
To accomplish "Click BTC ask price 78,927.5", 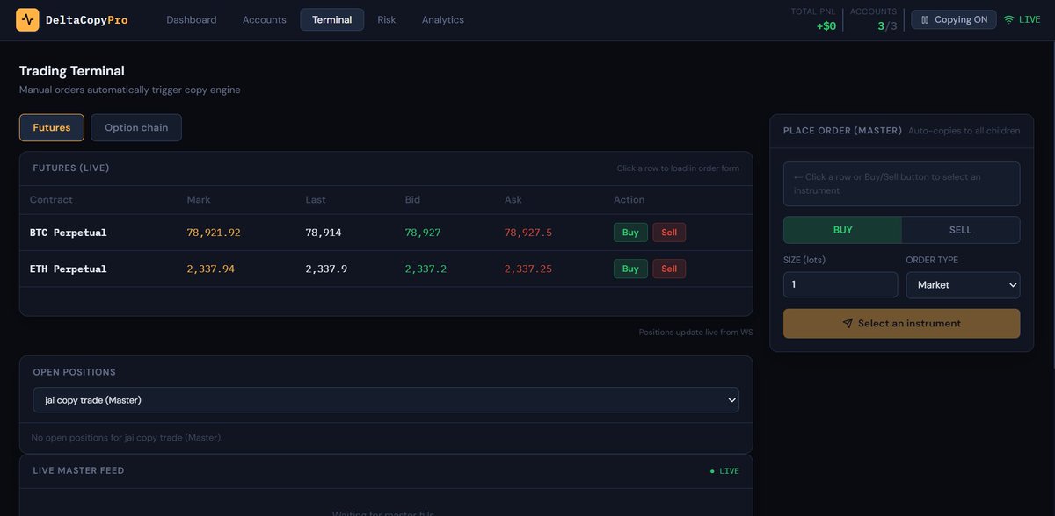I will [x=528, y=233].
